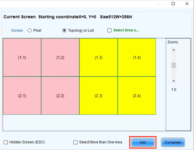Screen dimensions: 194x150
Task: Click the zoom slider up arrow
Action: [174, 50]
